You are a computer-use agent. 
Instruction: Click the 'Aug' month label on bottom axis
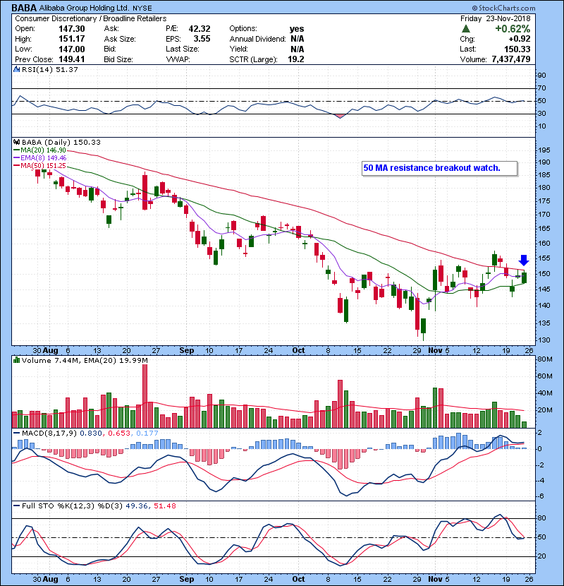click(50, 579)
